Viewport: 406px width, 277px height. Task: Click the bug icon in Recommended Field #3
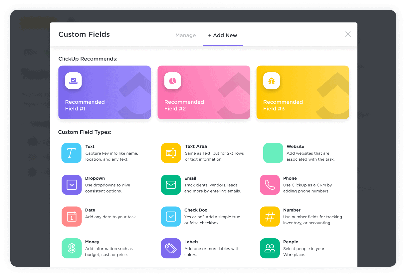[272, 81]
